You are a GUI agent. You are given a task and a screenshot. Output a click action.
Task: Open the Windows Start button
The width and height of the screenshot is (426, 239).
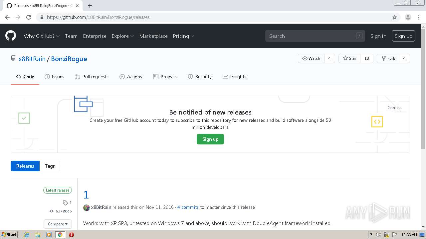click(9, 235)
